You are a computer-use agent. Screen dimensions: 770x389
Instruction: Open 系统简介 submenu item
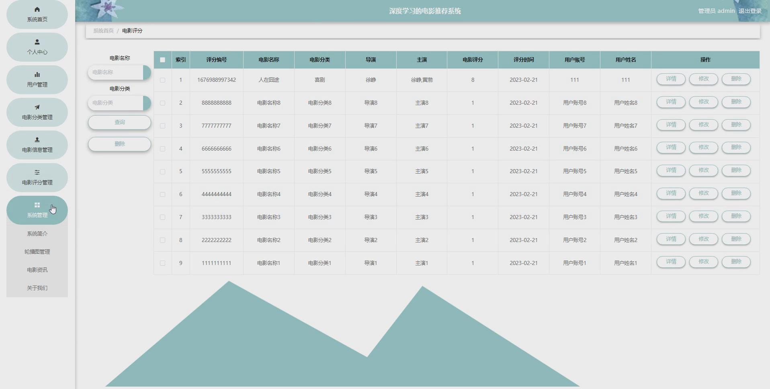pos(37,233)
